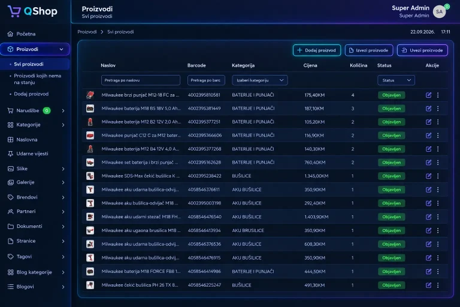Open more actions for barcode 4058546376536
The width and height of the screenshot is (460, 307).
click(x=438, y=244)
